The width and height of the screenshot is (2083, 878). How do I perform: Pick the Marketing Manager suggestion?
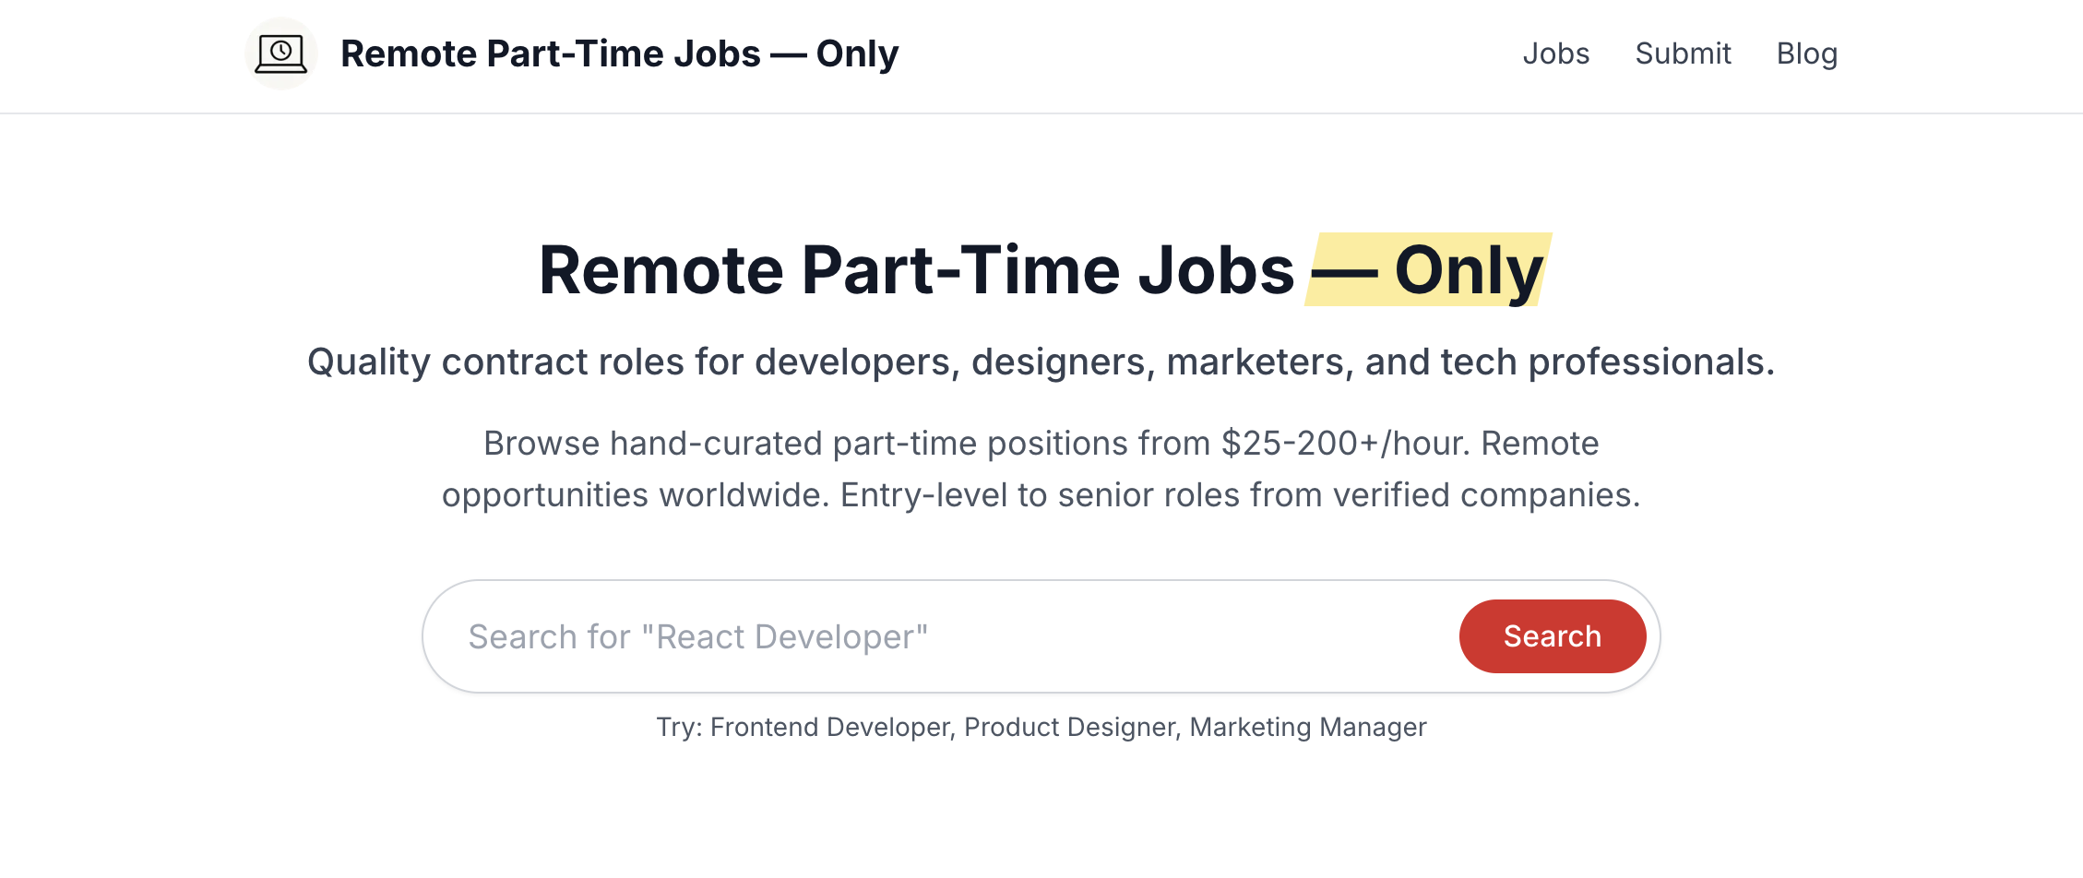[1308, 727]
